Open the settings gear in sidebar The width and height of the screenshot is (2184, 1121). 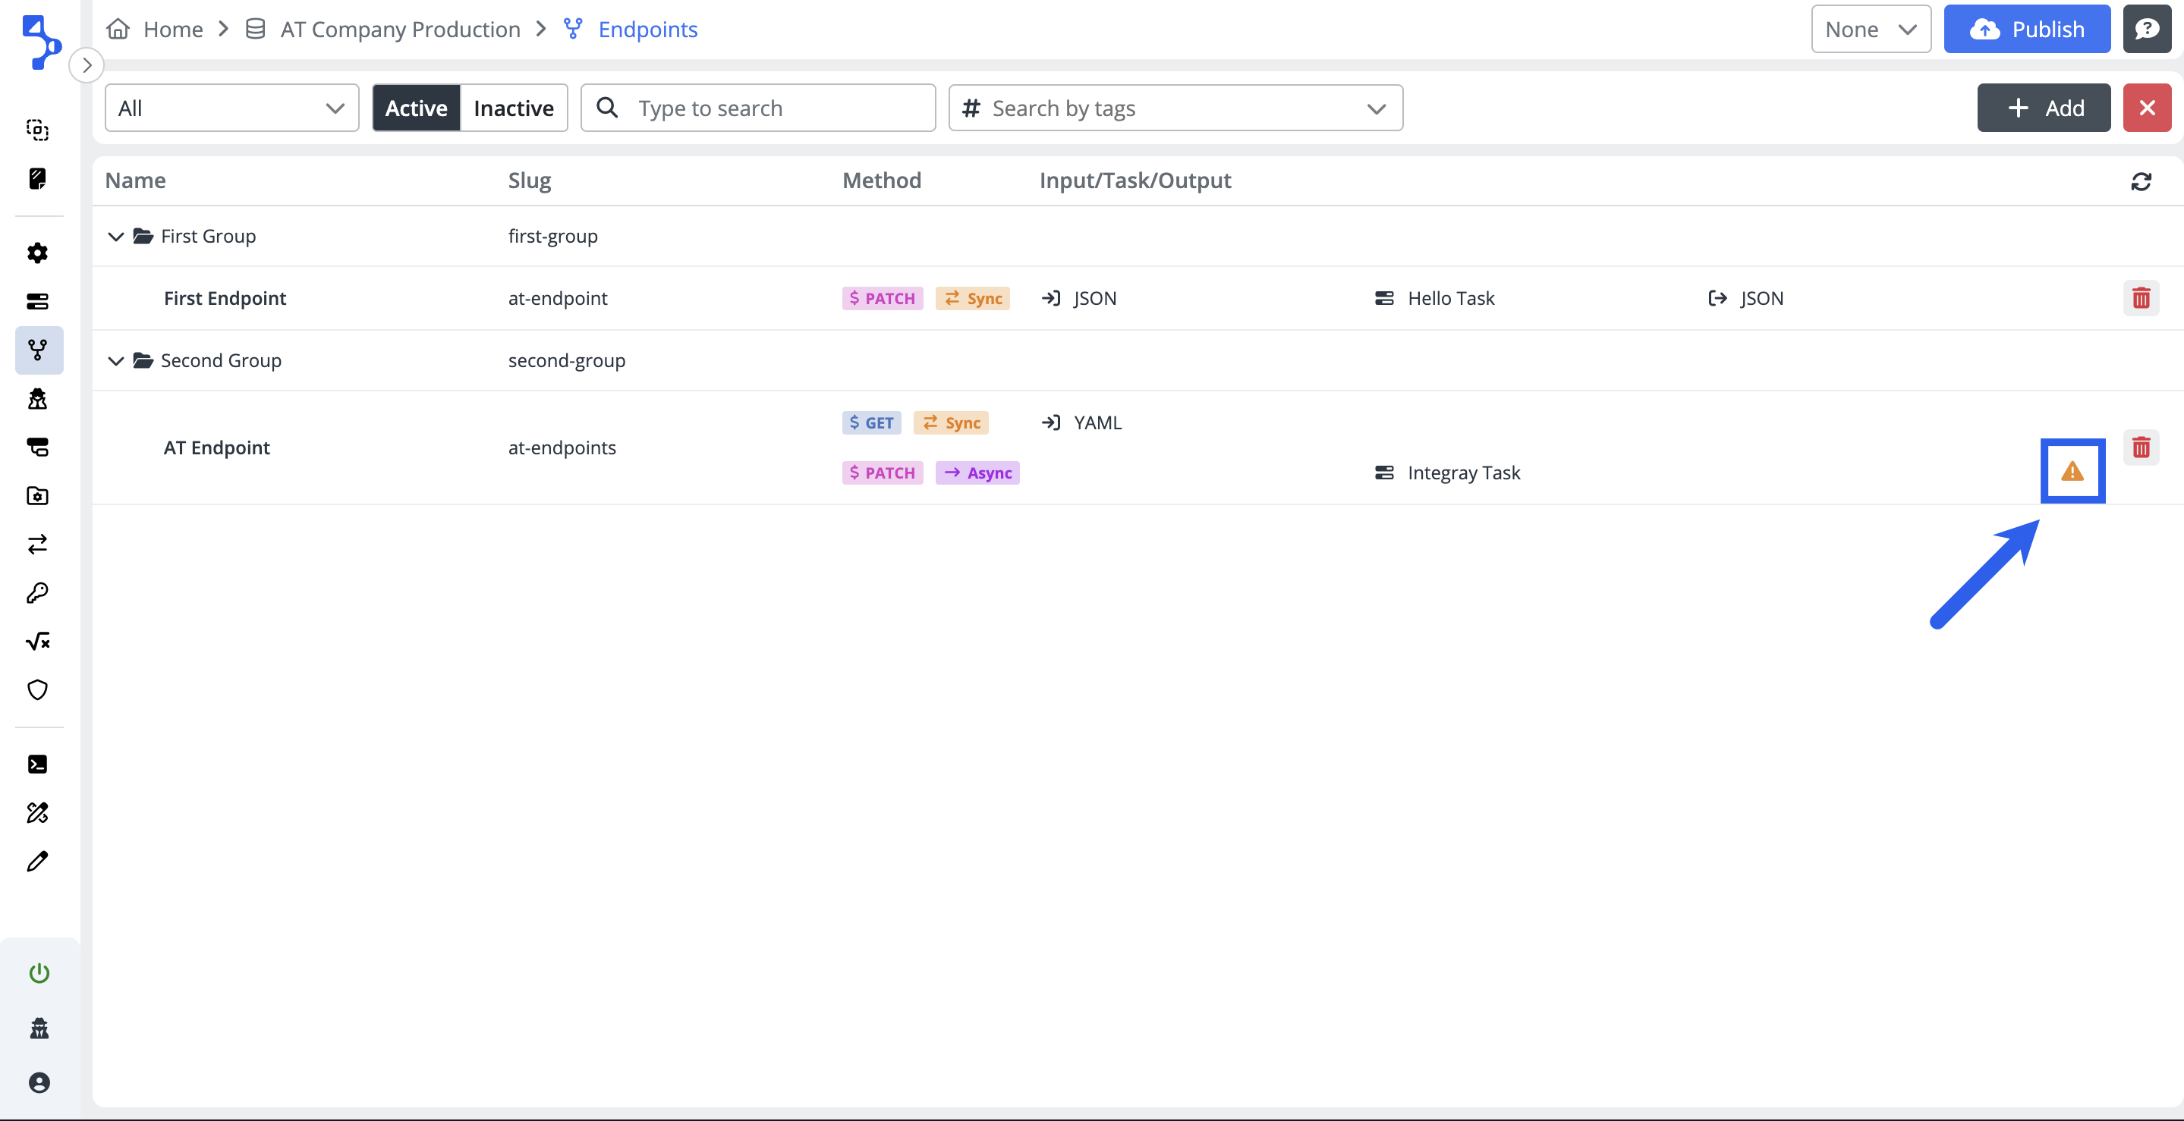(x=37, y=253)
